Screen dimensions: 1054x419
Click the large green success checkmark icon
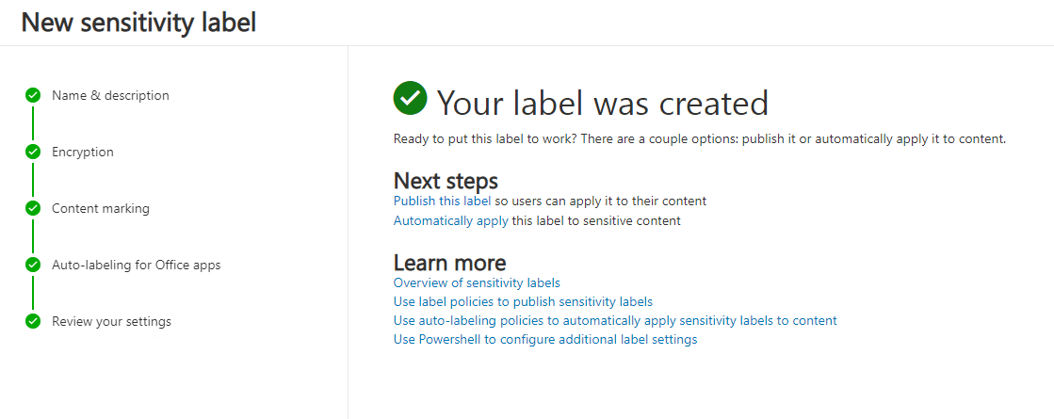click(x=410, y=98)
